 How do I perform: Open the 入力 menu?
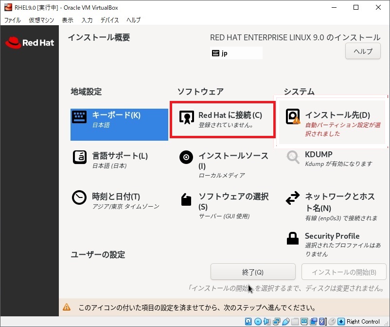click(x=87, y=20)
